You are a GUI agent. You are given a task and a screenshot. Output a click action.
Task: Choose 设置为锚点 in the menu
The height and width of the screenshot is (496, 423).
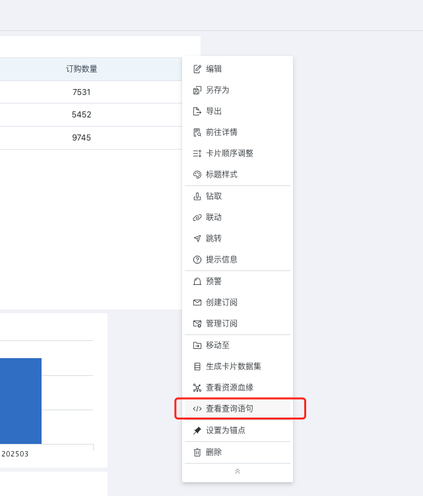click(x=238, y=431)
